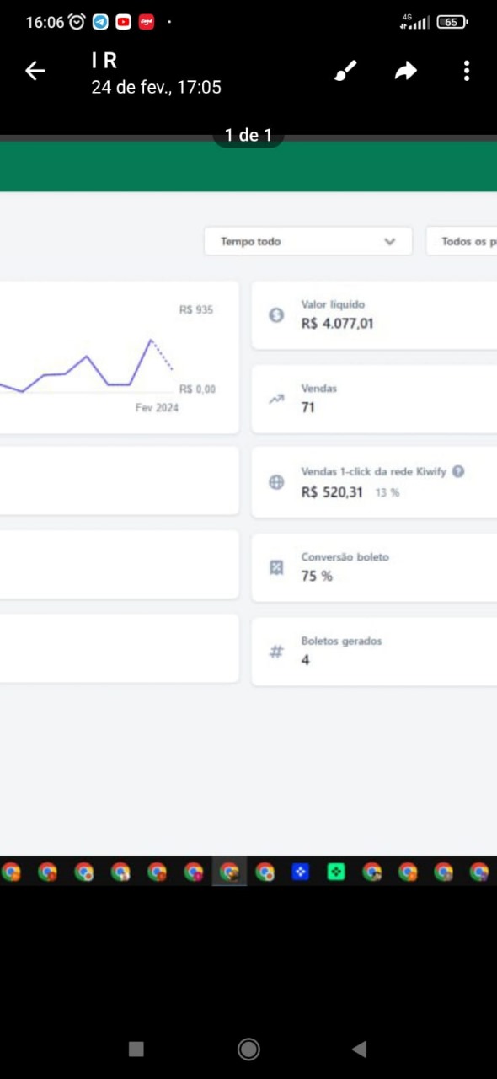
Task: Tap the Android home circle button
Action: [x=248, y=1049]
